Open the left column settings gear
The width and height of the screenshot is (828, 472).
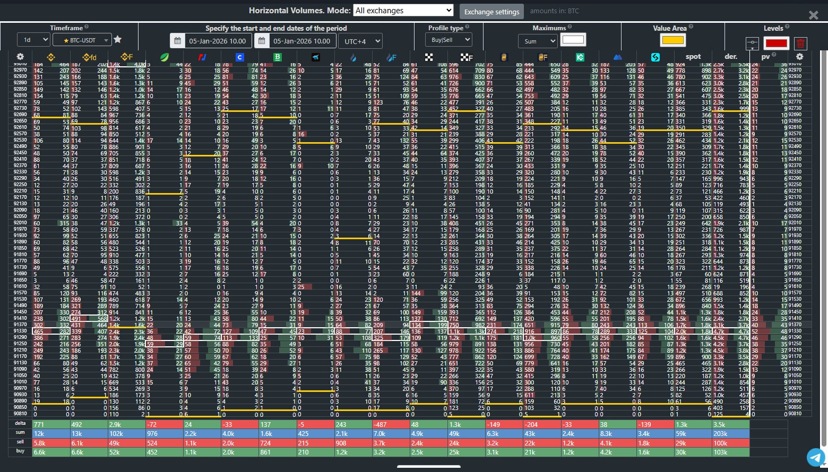coord(20,57)
